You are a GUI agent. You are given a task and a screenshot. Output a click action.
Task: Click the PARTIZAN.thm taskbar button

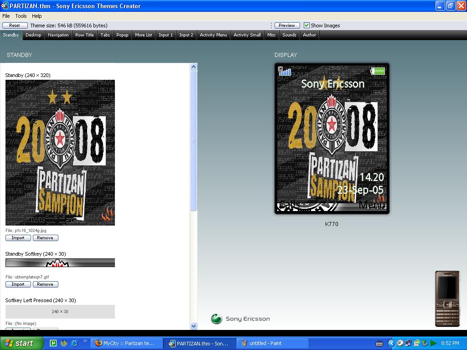click(x=200, y=343)
